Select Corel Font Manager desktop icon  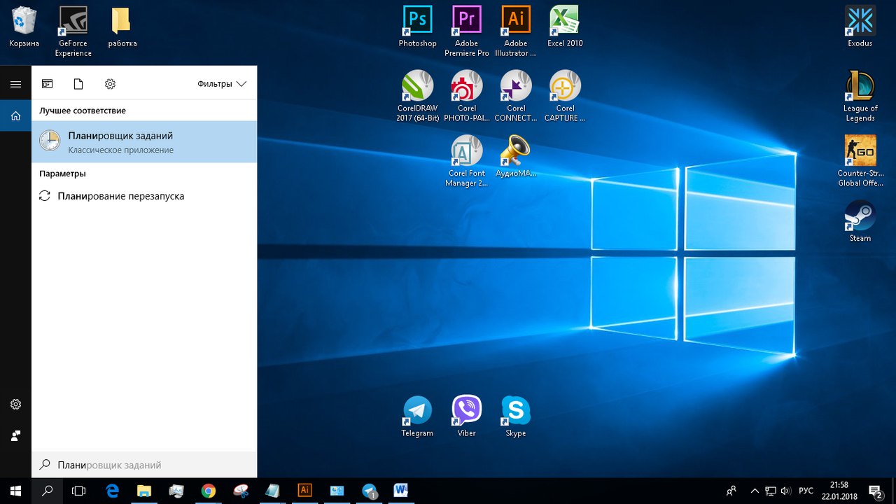(467, 161)
